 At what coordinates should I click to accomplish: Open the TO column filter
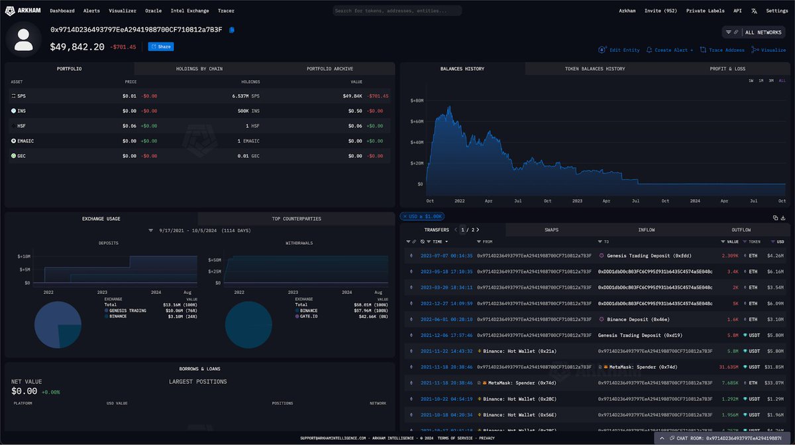[600, 242]
